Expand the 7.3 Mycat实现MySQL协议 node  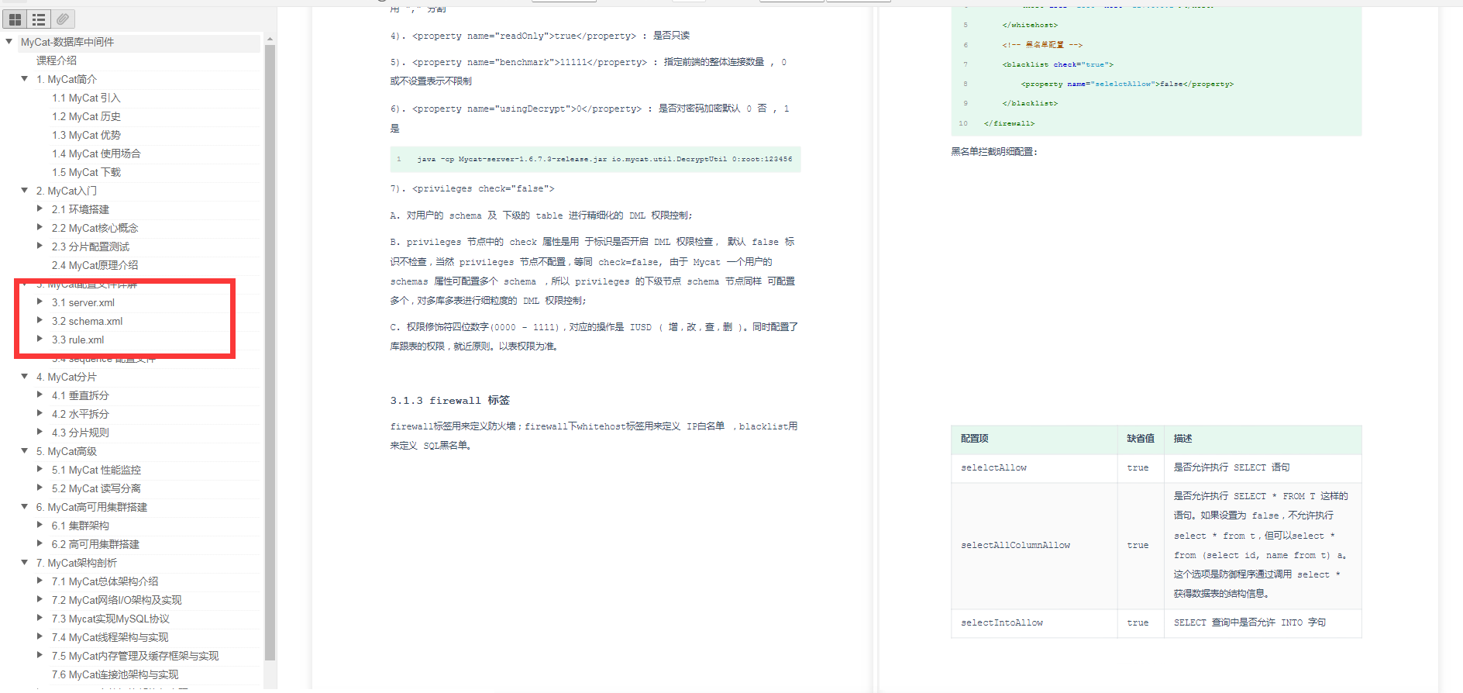(40, 619)
